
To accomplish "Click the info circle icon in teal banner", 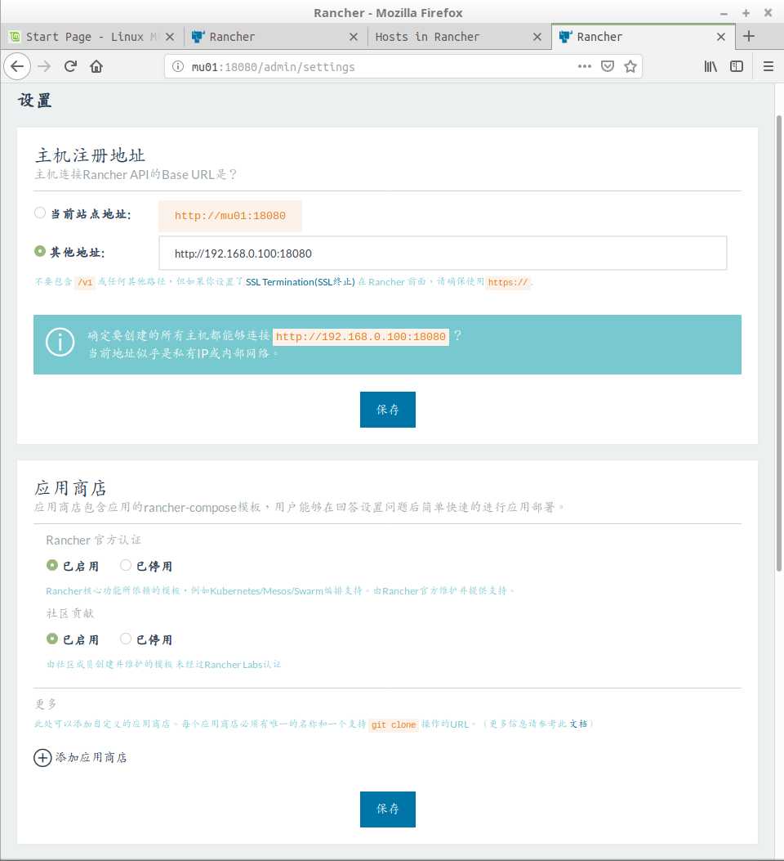I will click(x=60, y=342).
